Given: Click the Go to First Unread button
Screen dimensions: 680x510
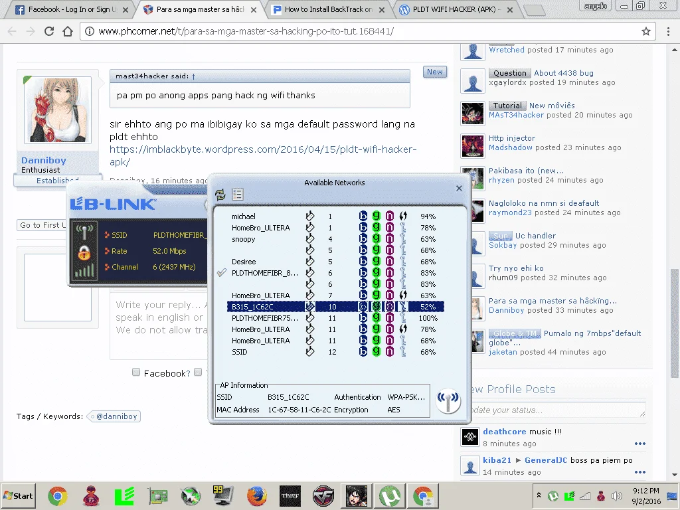Looking at the screenshot, I should tap(42, 225).
